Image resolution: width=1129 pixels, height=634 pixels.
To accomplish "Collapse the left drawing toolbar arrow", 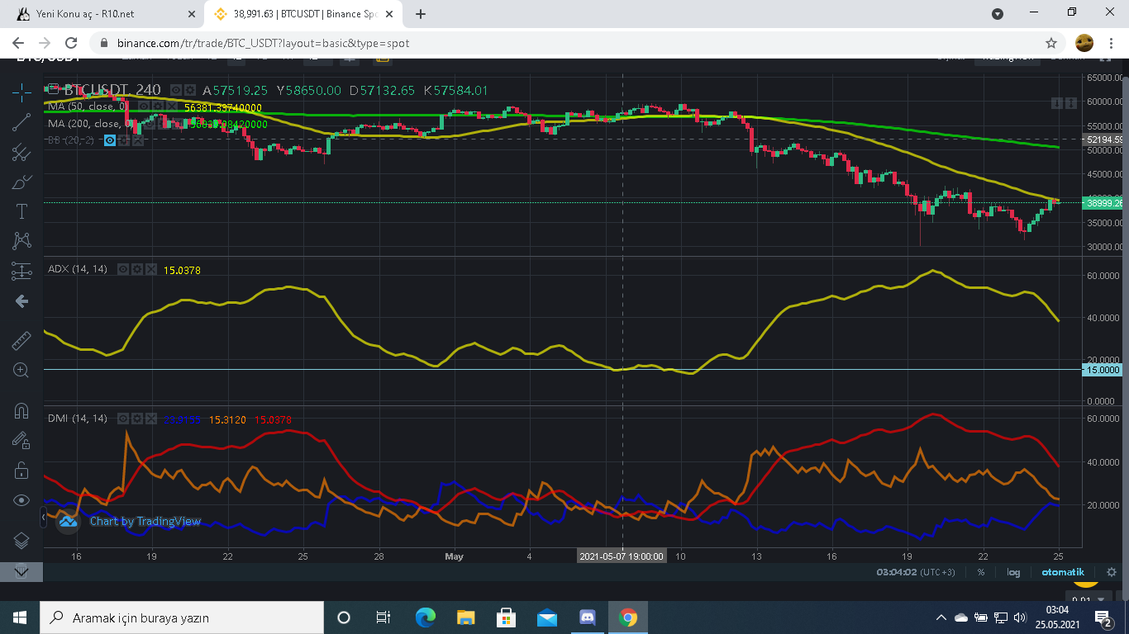I will [x=44, y=518].
